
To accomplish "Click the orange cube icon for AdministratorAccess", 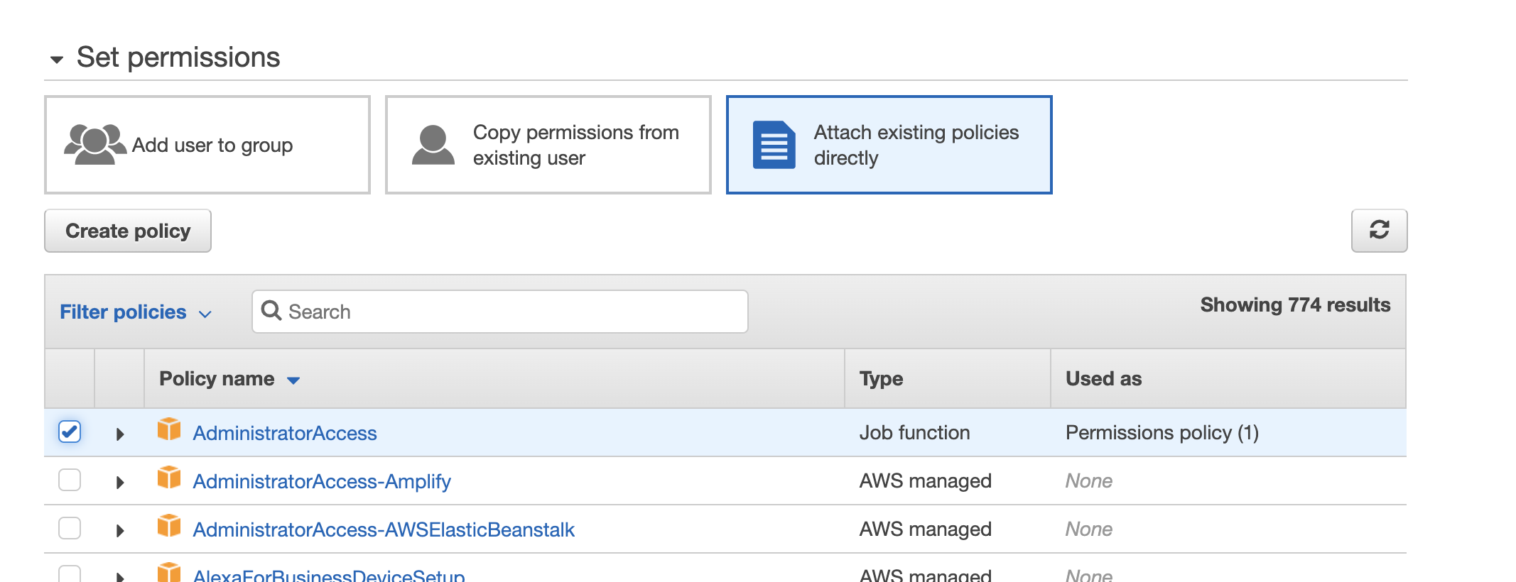I will (169, 429).
